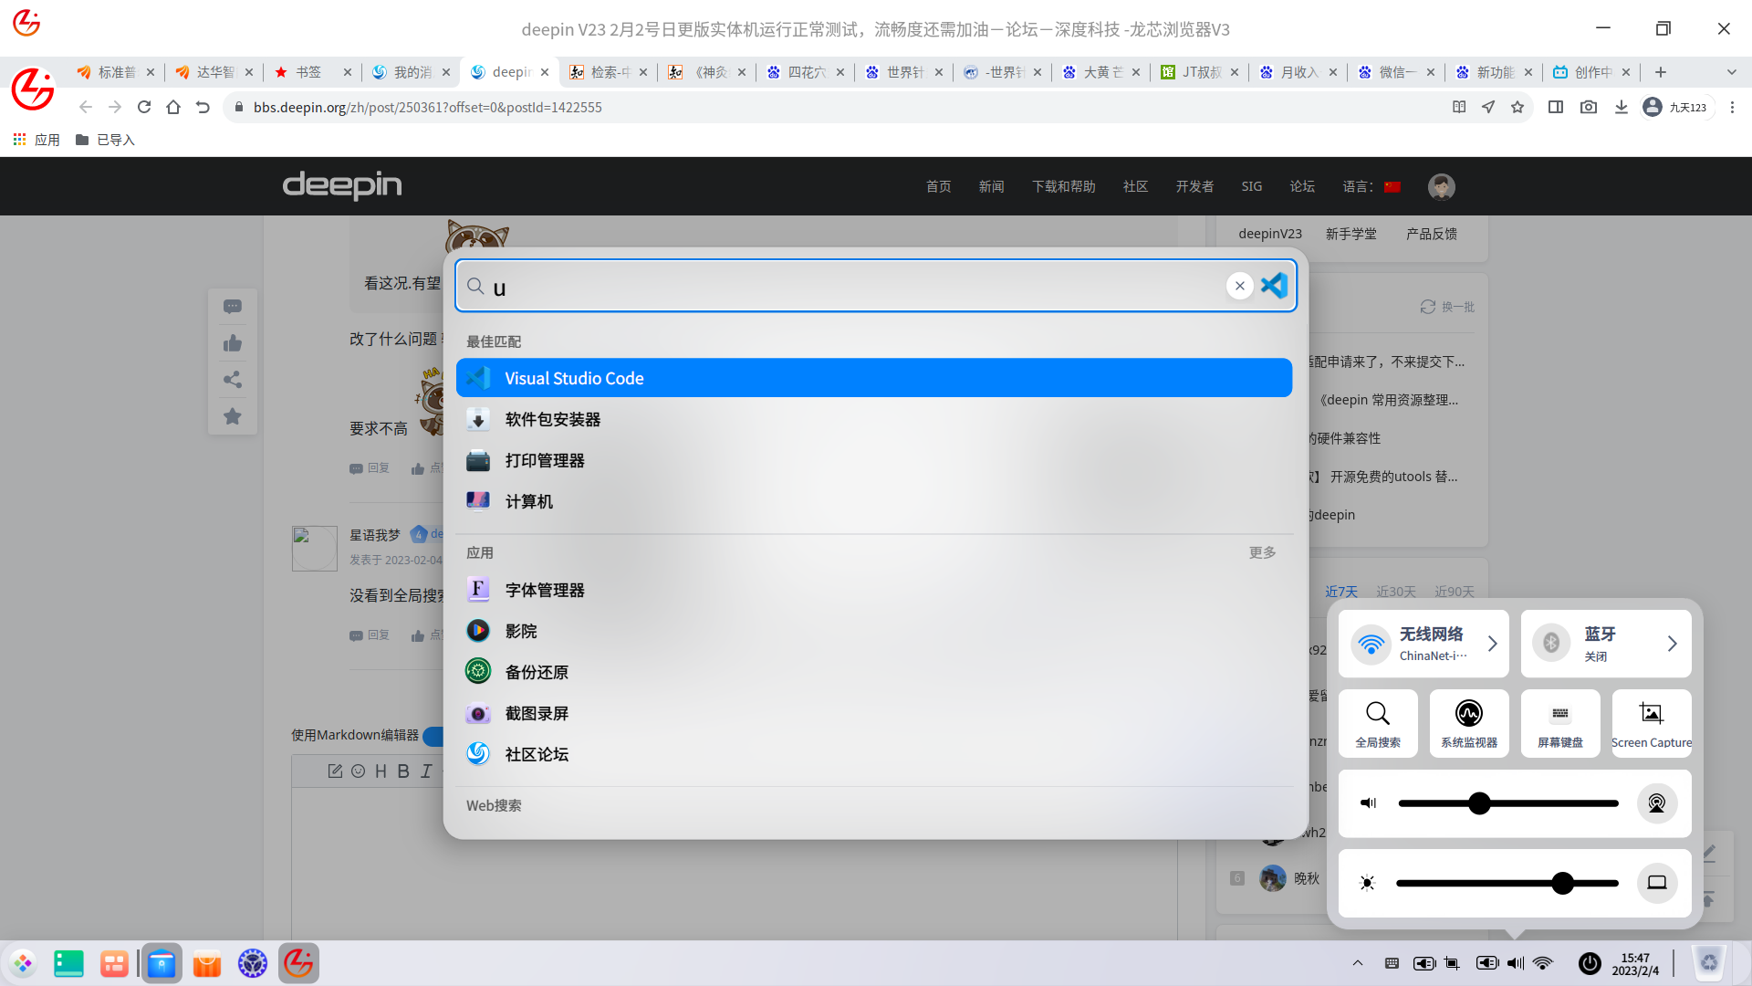
Task: Open the 社区论坛 app result
Action: pos(537,755)
